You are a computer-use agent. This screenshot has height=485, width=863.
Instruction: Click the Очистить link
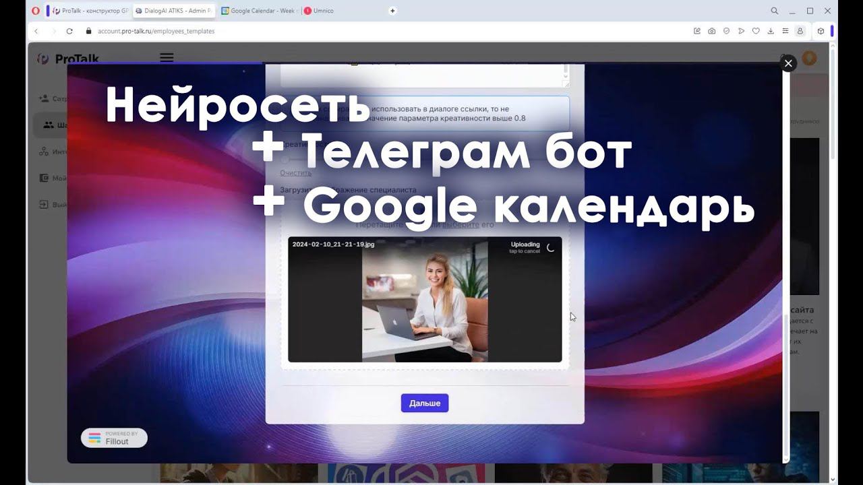tap(295, 173)
